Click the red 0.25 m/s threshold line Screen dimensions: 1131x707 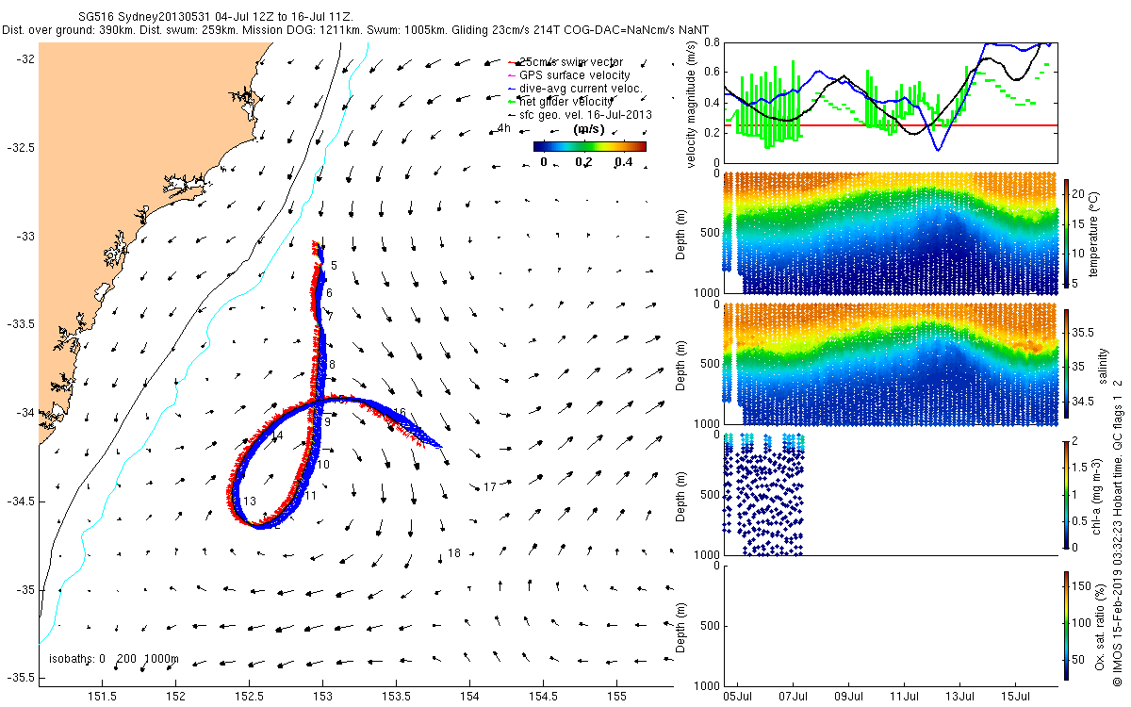point(891,124)
